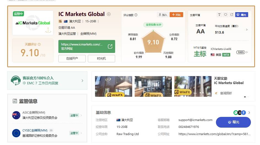Click the 监管指数 8.59 green pill

[x=153, y=25]
